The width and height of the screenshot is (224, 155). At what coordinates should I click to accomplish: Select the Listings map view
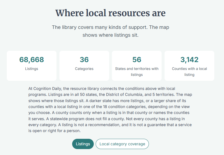[x=83, y=144]
